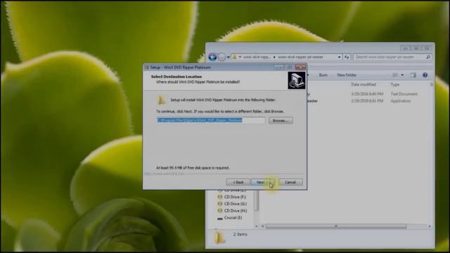Click the parent folder breadcrumb in address bar
The image size is (450, 253).
pos(256,57)
